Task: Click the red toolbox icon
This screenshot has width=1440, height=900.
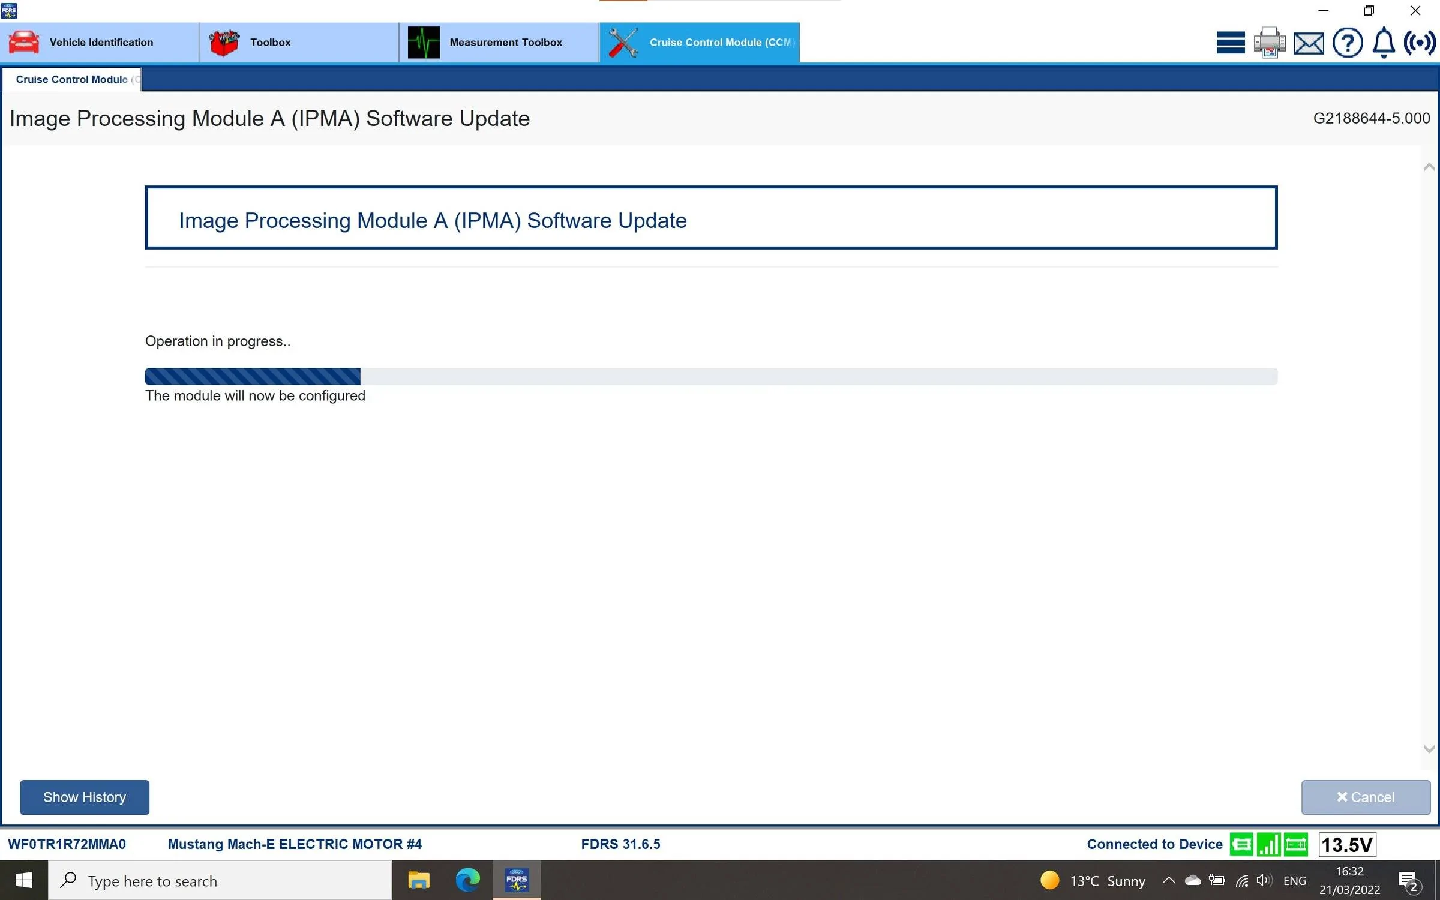Action: [x=224, y=43]
